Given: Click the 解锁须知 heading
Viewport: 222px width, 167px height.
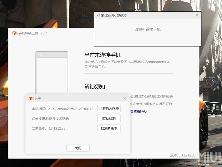Looking at the screenshot, I should [95, 87].
